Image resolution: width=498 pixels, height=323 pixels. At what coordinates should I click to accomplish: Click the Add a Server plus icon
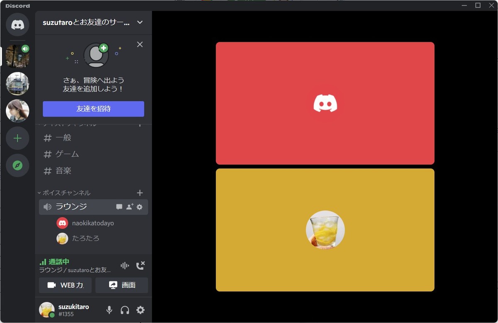pyautogui.click(x=17, y=138)
